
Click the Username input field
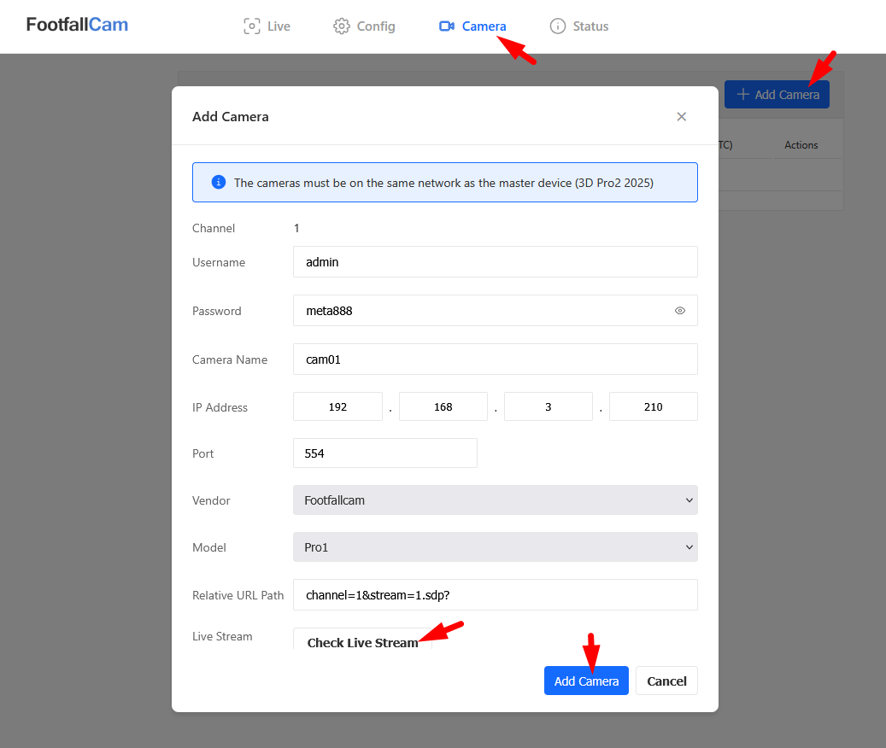pyautogui.click(x=495, y=262)
